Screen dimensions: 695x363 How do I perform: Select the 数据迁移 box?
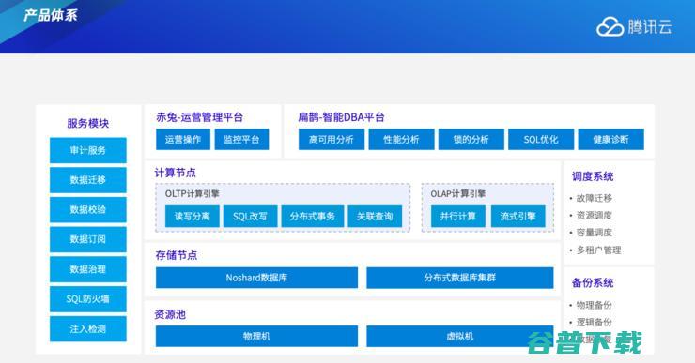(87, 180)
